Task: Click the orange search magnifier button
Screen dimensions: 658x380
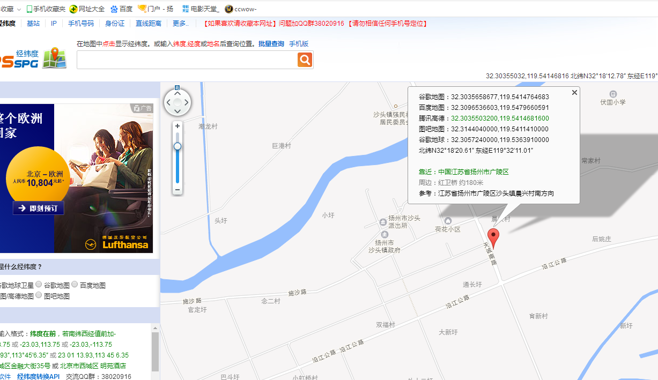Action: pyautogui.click(x=305, y=60)
